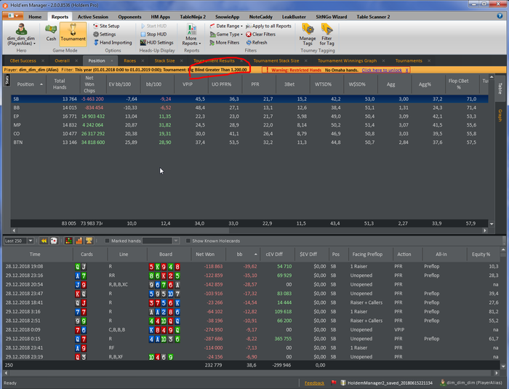Open the Tournament Winnings Graph tab
509x389 pixels.
(347, 61)
